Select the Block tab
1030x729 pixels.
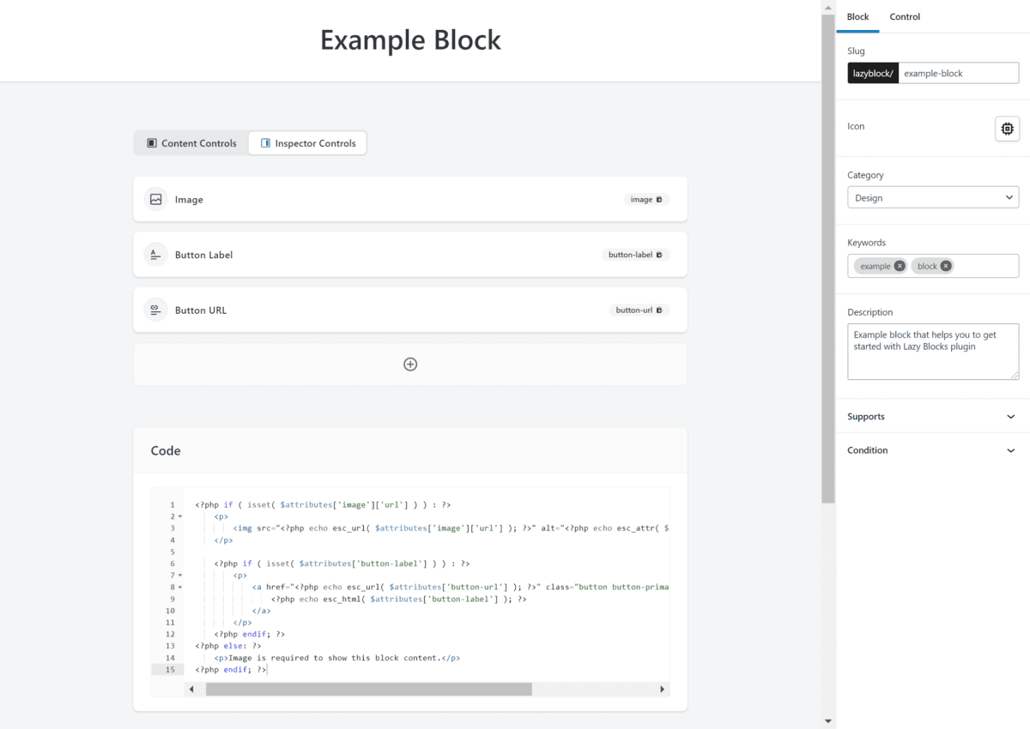click(x=857, y=17)
